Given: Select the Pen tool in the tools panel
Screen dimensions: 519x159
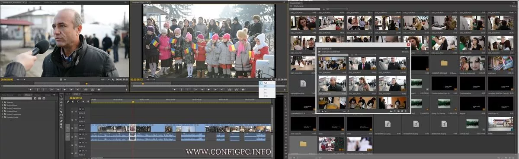Looking at the screenshot, I should [61, 121].
